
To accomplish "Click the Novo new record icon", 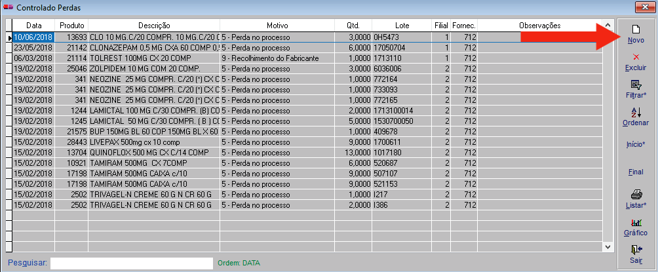I will (635, 29).
